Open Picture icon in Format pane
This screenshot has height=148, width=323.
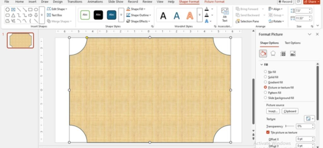click(293, 54)
